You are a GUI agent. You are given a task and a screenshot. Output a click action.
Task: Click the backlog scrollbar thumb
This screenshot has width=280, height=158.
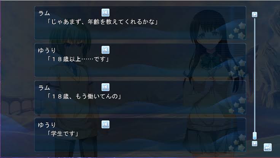click(255, 136)
